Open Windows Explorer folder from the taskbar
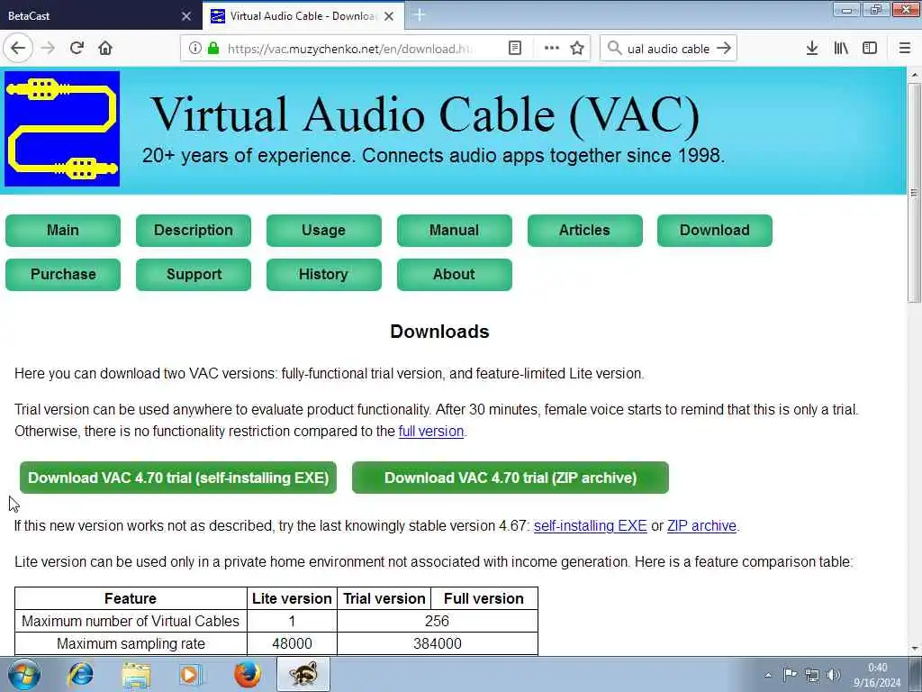 click(x=136, y=674)
